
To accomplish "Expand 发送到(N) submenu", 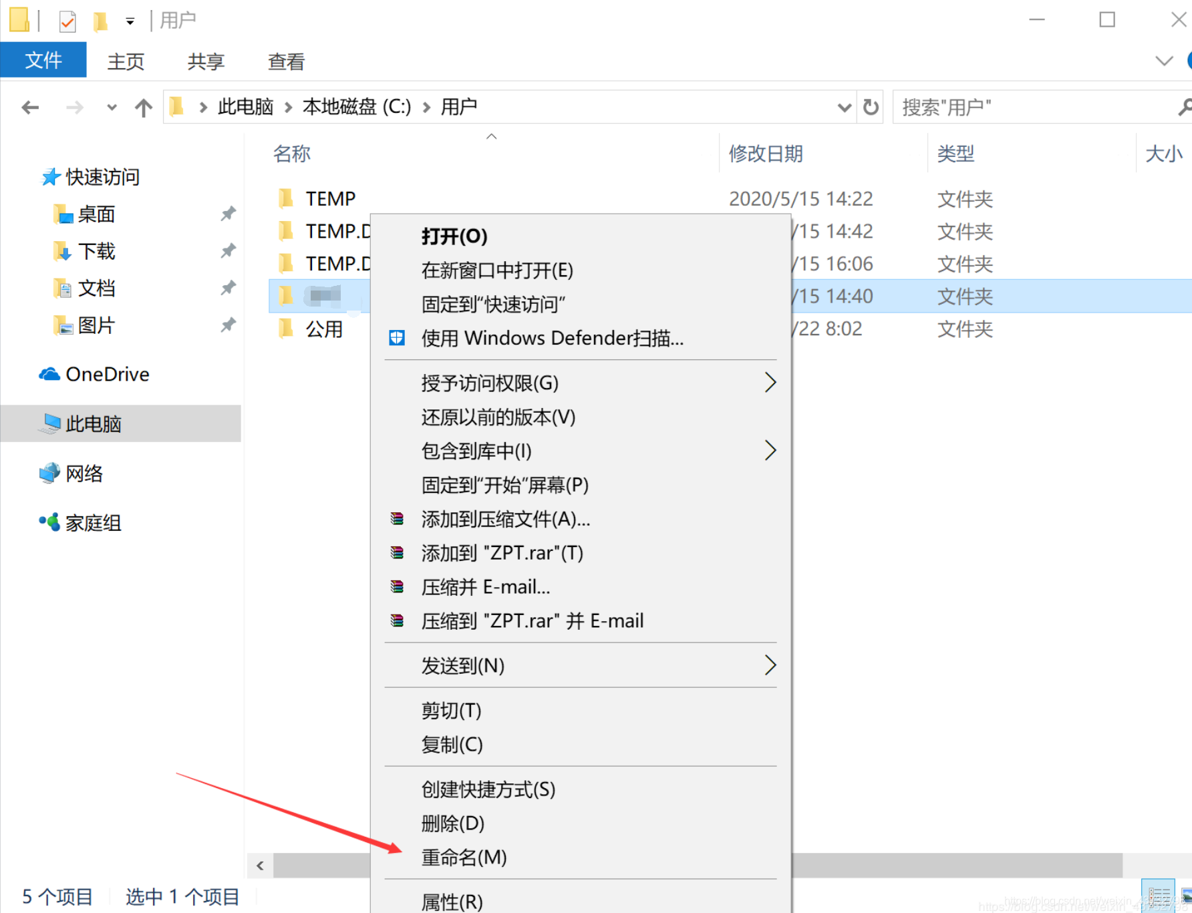I will (581, 665).
